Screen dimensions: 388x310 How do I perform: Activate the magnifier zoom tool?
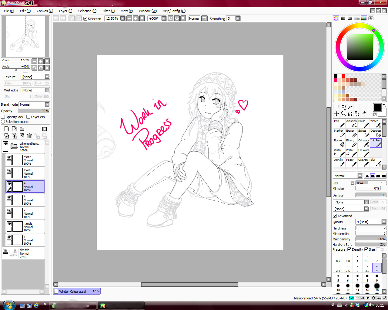click(x=343, y=114)
